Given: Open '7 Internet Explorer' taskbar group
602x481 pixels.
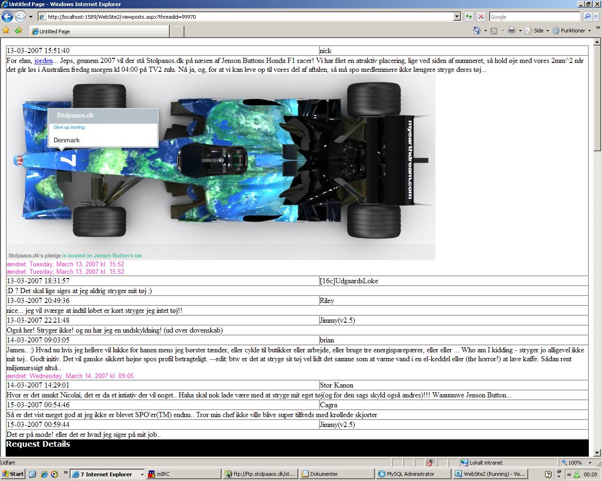Looking at the screenshot, I should pos(107,474).
